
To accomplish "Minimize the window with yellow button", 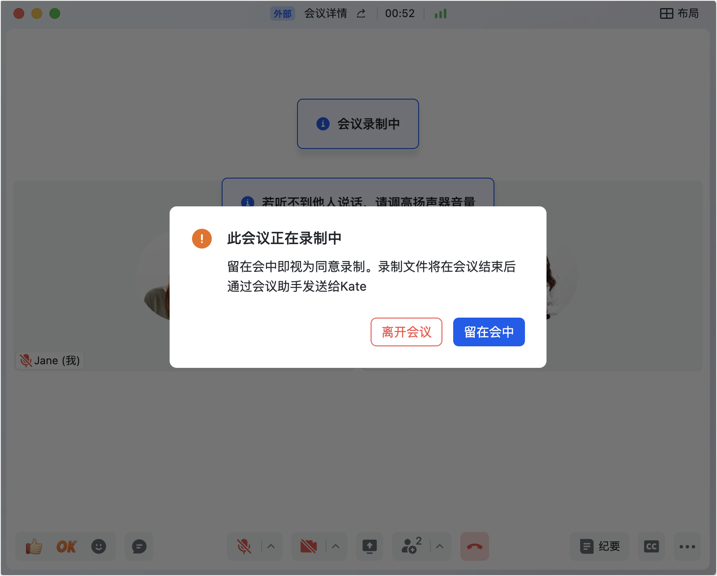I will tap(37, 13).
